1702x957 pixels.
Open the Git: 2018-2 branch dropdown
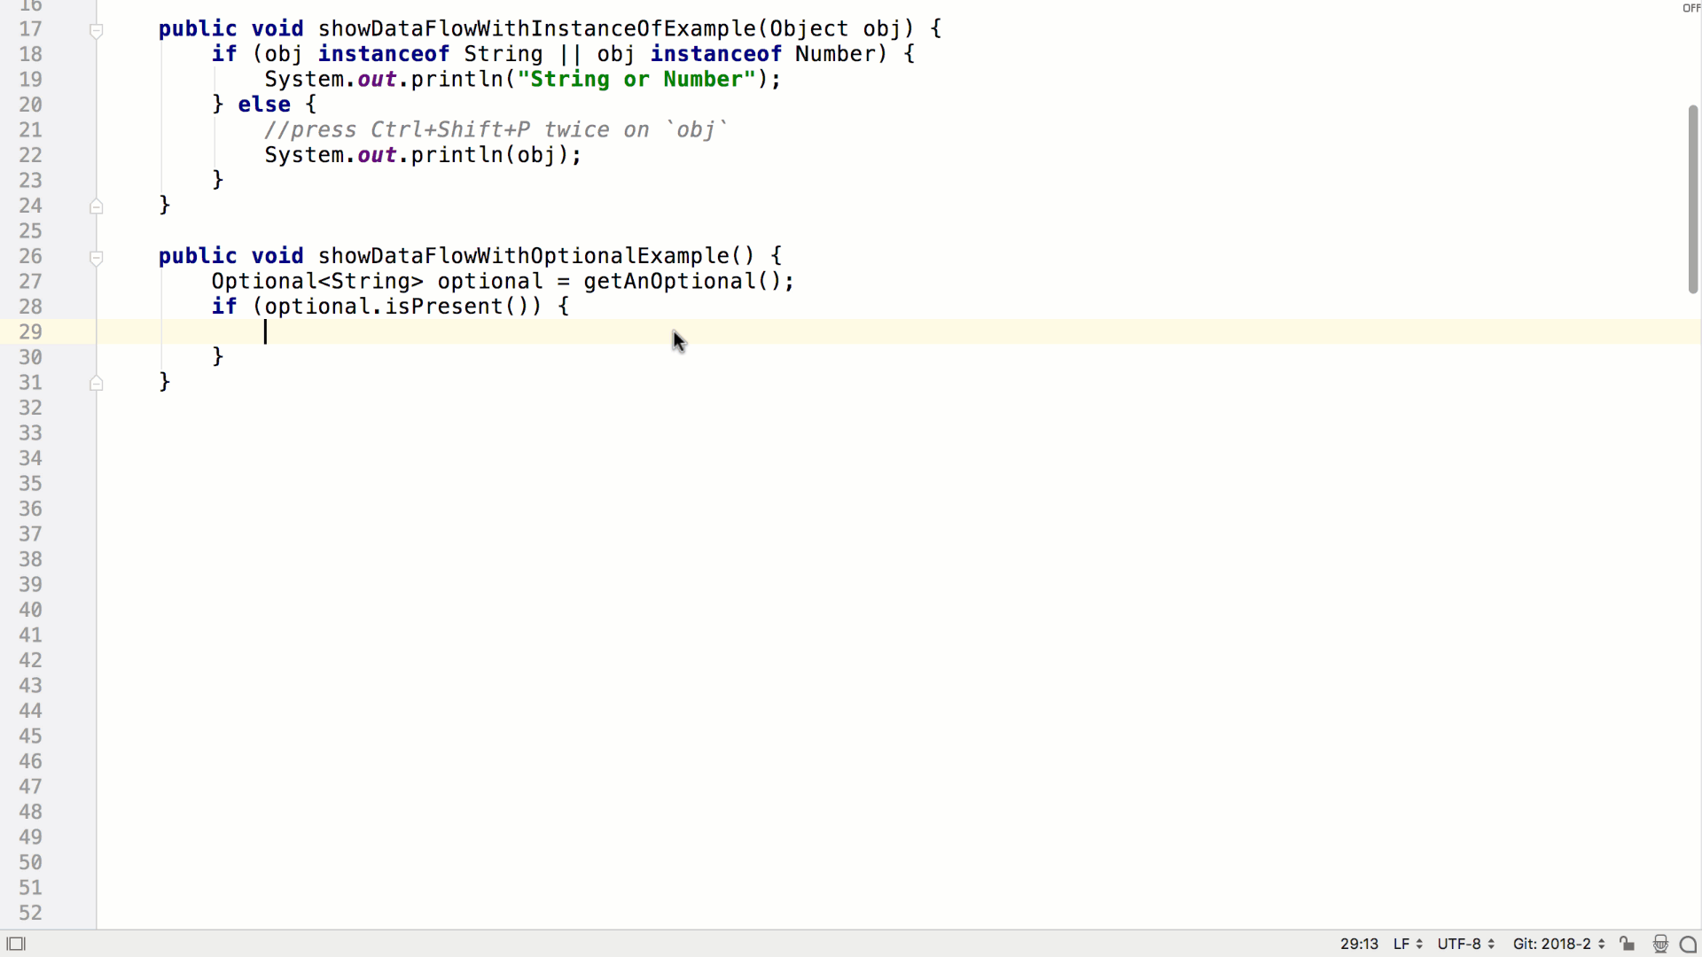pos(1556,944)
